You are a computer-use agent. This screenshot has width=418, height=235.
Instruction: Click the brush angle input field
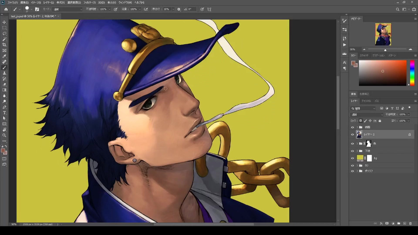point(192,9)
